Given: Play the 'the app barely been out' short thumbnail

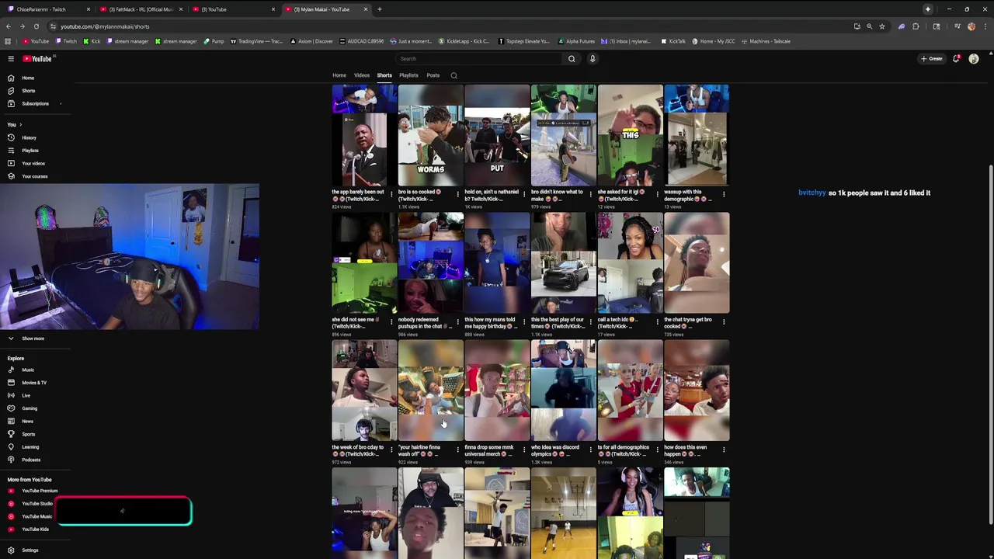Looking at the screenshot, I should click(364, 135).
